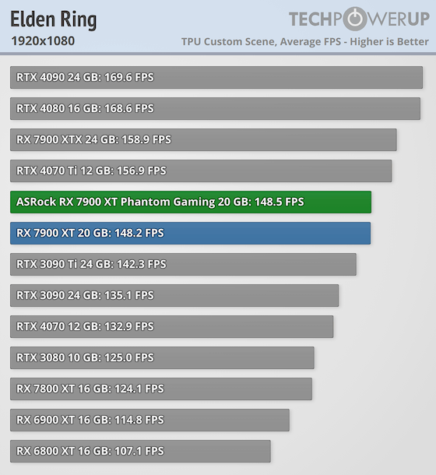
Task: Click the RX 7800 XT 16 GB bar
Action: tap(161, 389)
